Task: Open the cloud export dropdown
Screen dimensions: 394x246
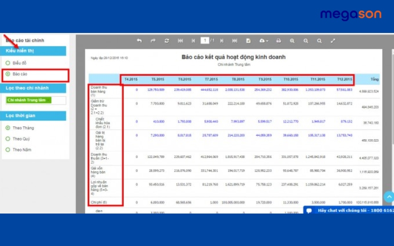Action: (x=263, y=40)
